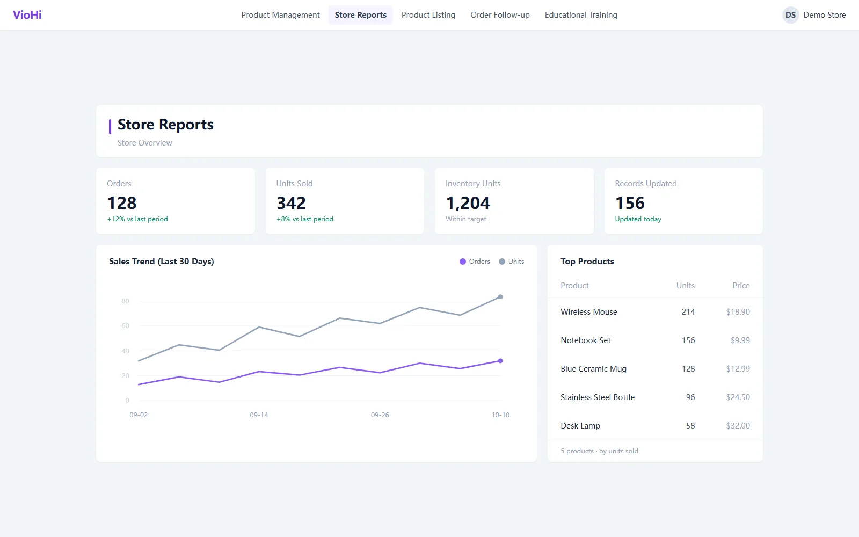Click the Sales Trend (Last 30 Days) title

[162, 262]
